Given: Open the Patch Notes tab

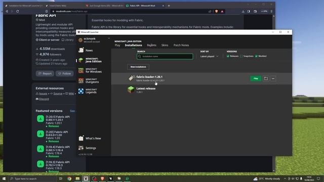Looking at the screenshot, I should (181, 45).
